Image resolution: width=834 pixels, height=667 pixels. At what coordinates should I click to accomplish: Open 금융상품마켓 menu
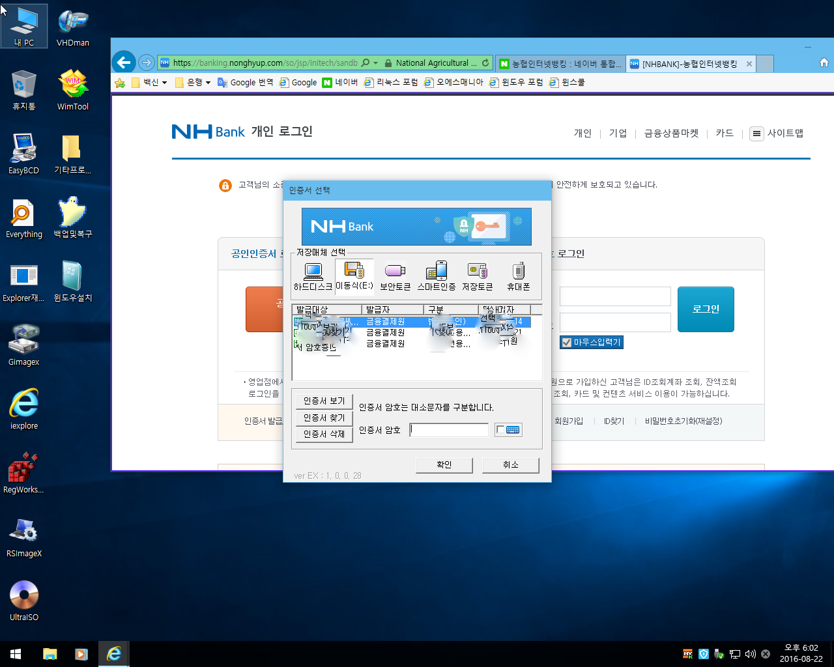pos(671,133)
